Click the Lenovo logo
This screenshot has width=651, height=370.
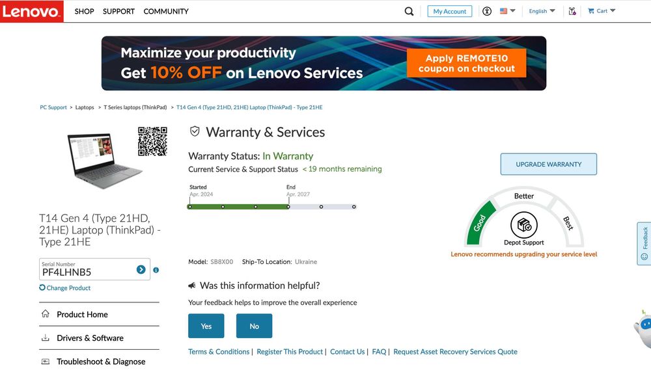pyautogui.click(x=32, y=11)
